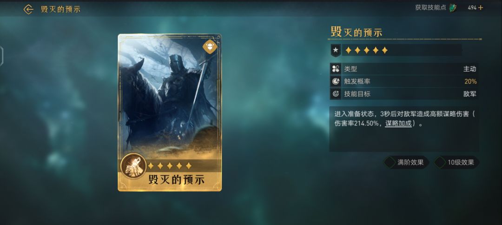Tap the 类型 clover icon
This screenshot has height=225, width=502.
(336, 69)
